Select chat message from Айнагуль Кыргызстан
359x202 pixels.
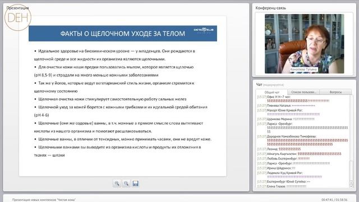click(x=299, y=154)
